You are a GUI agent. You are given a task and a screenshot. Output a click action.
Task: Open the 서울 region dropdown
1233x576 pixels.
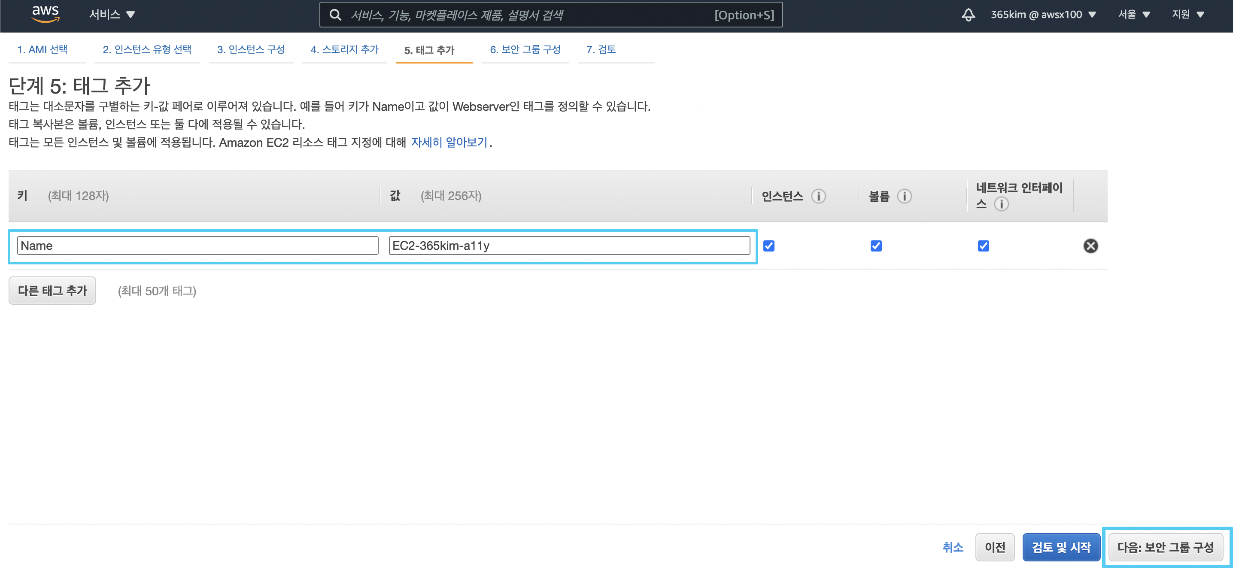tap(1133, 14)
